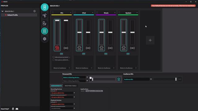Click the System personal mix fader handle
Screen dimensions: 198x111
point(124,32)
